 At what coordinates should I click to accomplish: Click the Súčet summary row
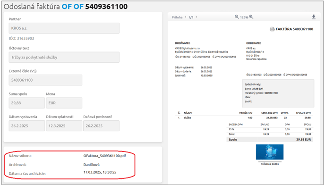coord(270,134)
